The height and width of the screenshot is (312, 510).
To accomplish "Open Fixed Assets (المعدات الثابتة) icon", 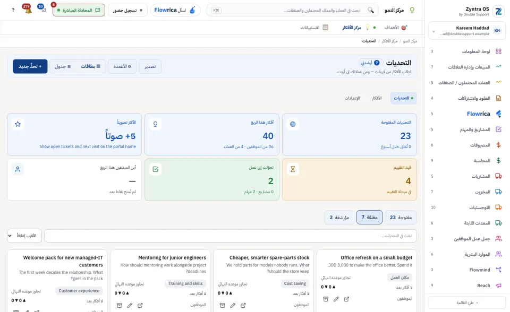I will [x=498, y=223].
